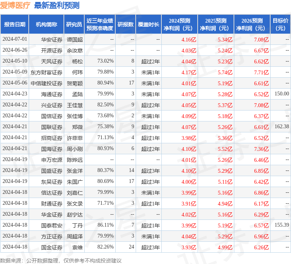Select the 报告日期 column header
The width and height of the screenshot is (291, 264).
[15, 25]
